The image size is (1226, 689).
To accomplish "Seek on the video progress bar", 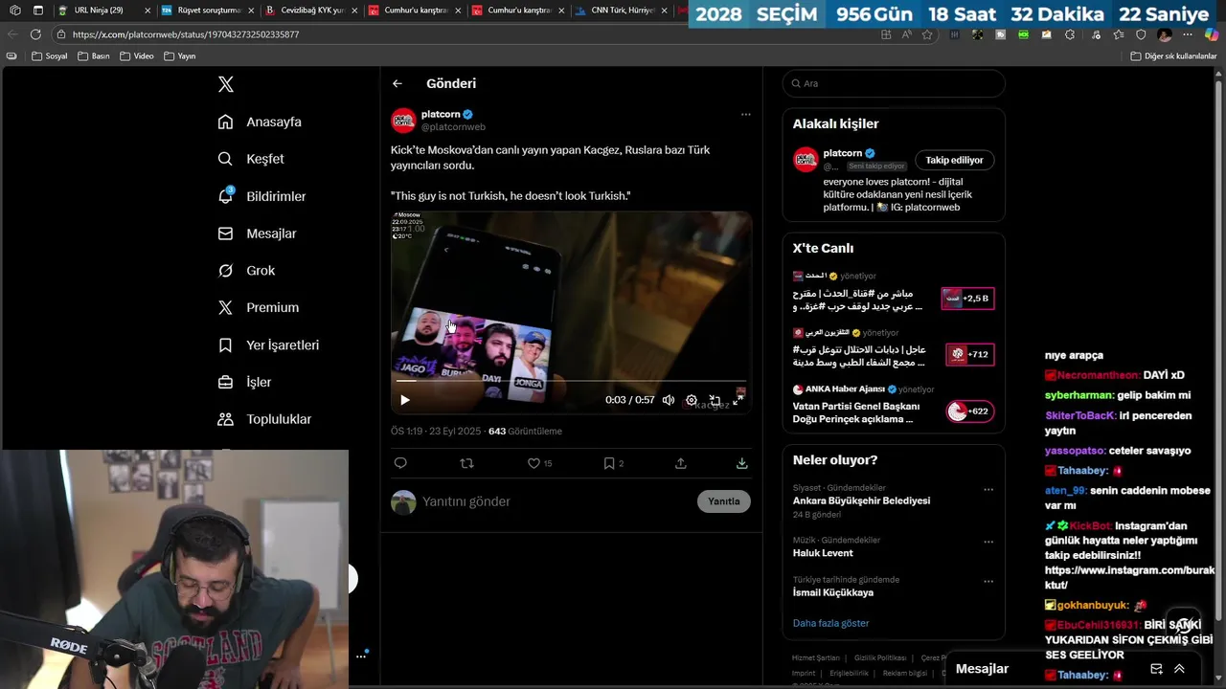I will coord(571,381).
